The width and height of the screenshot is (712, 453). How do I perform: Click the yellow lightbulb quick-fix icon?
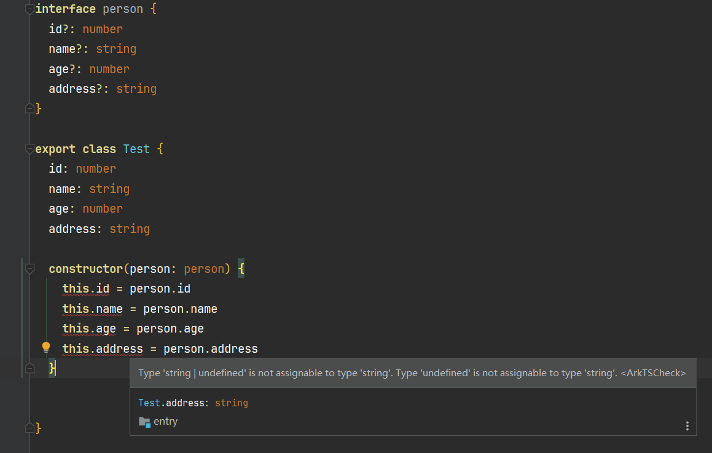coord(46,348)
